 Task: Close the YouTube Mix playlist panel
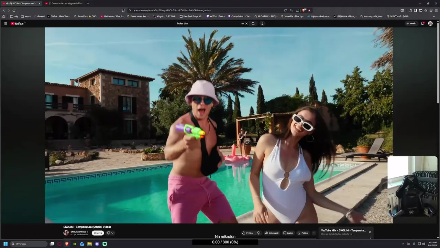[x=370, y=232]
